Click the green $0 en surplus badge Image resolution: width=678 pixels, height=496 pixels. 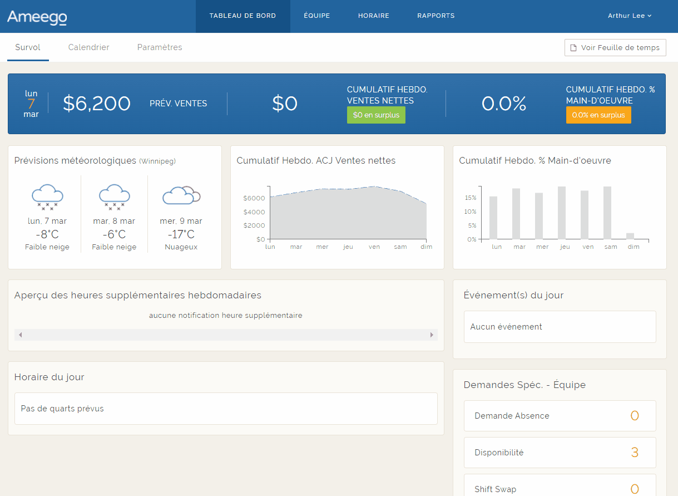point(376,115)
